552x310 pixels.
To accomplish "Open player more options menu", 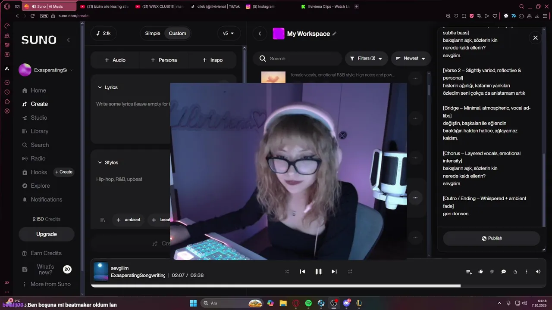I will pyautogui.click(x=527, y=272).
